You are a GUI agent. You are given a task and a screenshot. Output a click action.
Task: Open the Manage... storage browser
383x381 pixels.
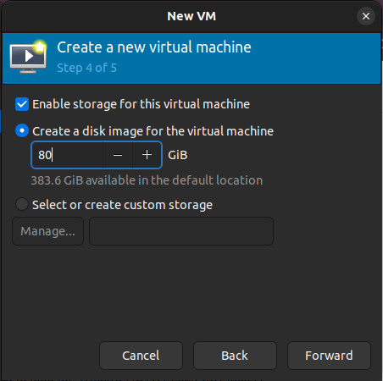click(x=47, y=231)
